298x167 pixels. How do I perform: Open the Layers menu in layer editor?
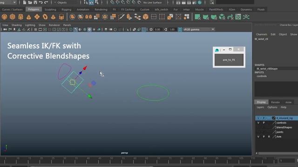point(260,107)
